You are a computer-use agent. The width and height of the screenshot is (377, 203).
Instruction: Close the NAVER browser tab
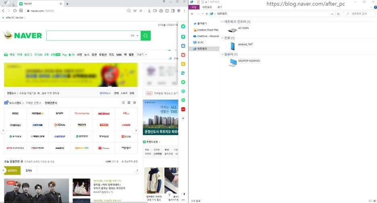pos(61,4)
